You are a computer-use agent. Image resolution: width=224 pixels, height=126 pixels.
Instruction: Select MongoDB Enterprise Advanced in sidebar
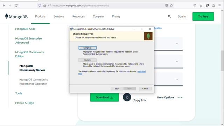point(28,41)
